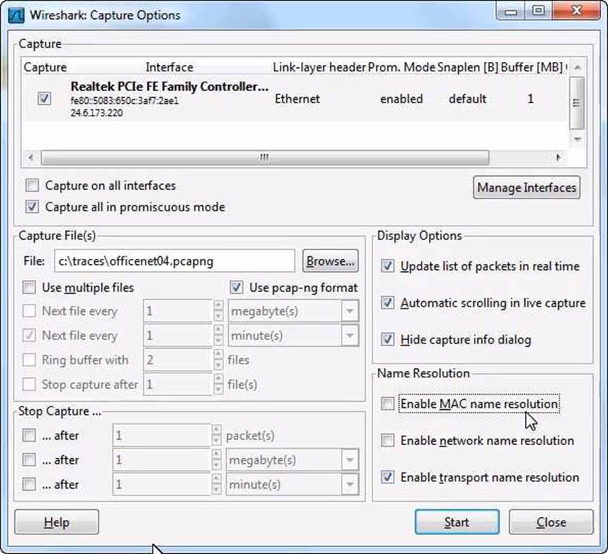Screen dimensions: 608x554
Task: Open Help for capture options
Action: click(x=57, y=522)
